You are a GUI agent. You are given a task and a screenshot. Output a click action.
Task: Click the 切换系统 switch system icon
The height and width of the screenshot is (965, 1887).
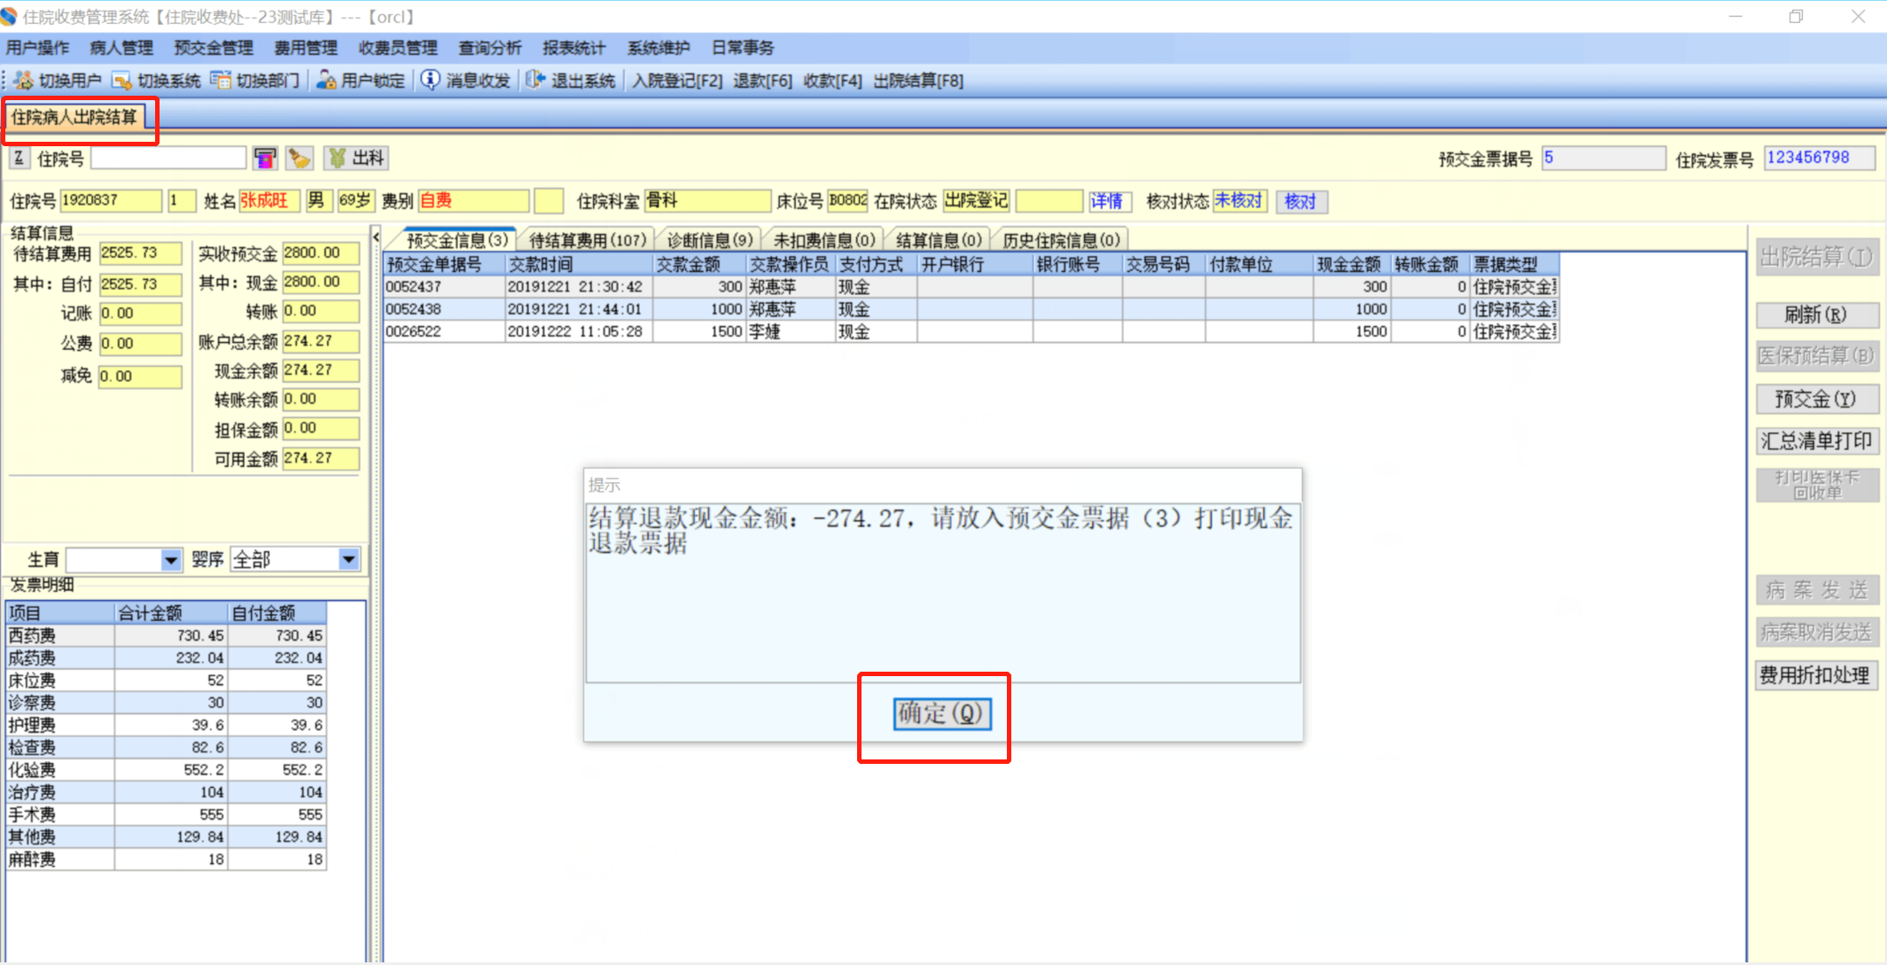click(x=121, y=81)
